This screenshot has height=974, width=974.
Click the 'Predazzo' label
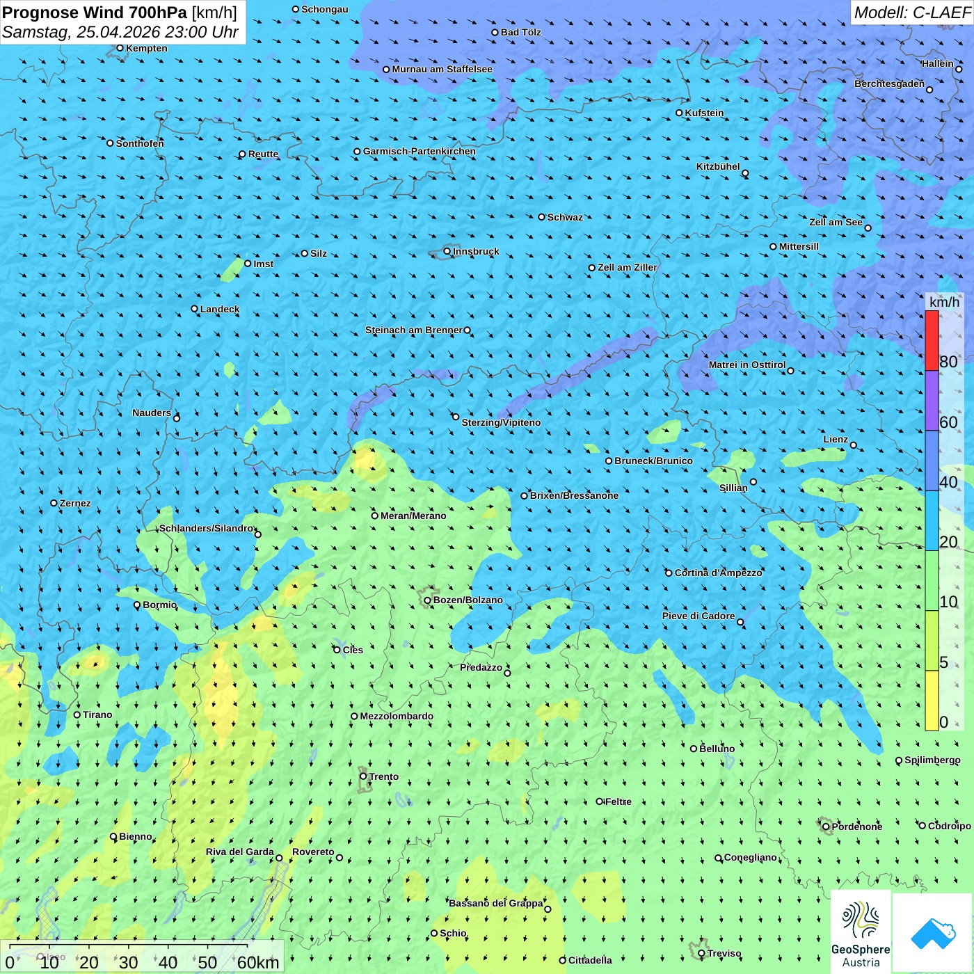point(481,667)
